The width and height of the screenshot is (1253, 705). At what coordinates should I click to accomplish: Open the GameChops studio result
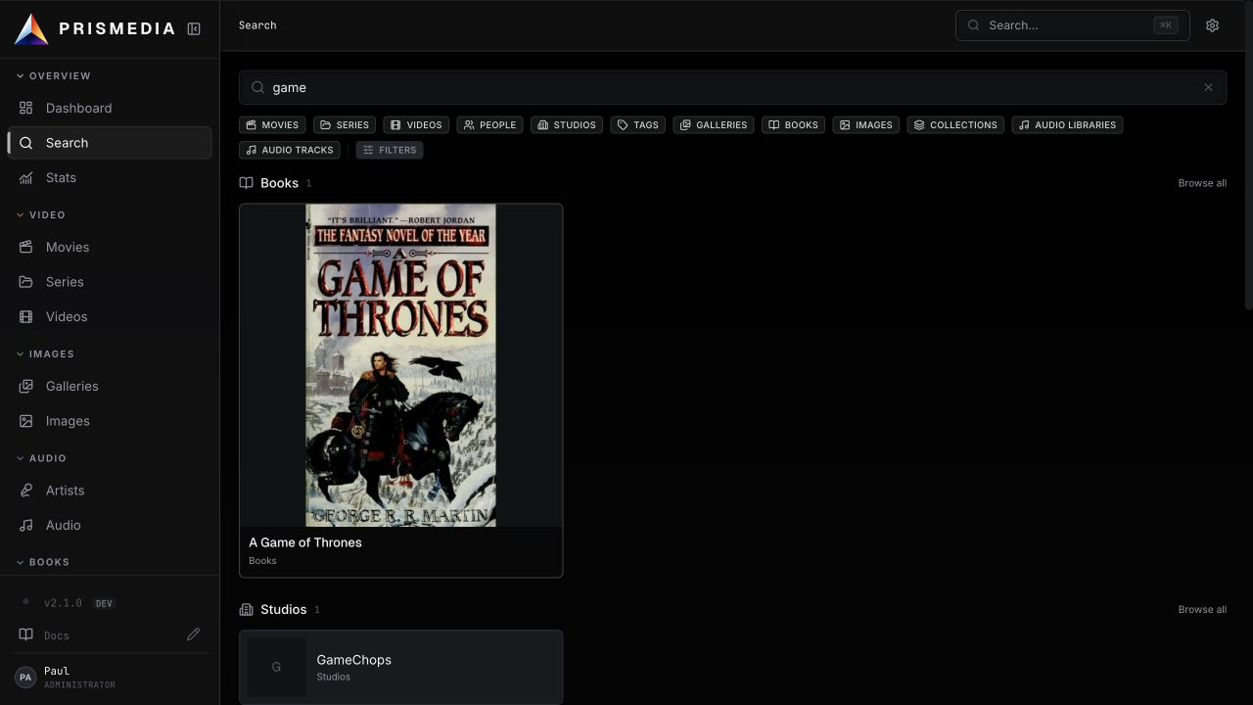pyautogui.click(x=401, y=667)
